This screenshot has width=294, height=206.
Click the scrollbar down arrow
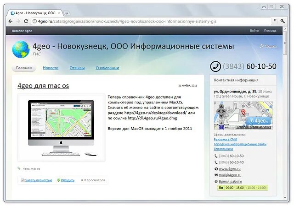pyautogui.click(x=285, y=197)
